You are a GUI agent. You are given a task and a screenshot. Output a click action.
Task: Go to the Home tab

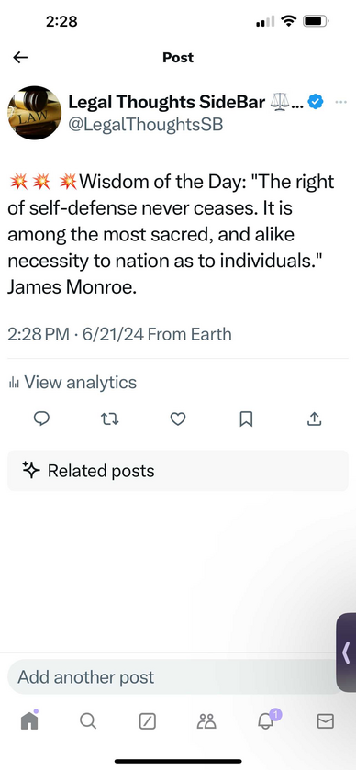click(29, 720)
